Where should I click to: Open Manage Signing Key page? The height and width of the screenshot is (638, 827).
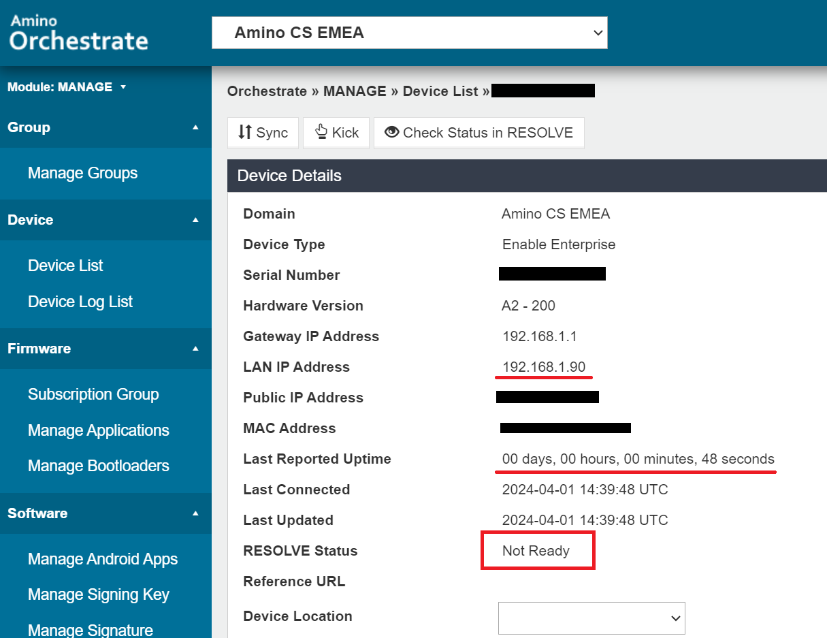99,594
